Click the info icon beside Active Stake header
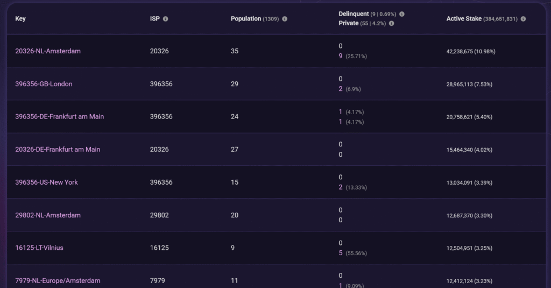Screen dimensions: 551x288 [x=523, y=19]
